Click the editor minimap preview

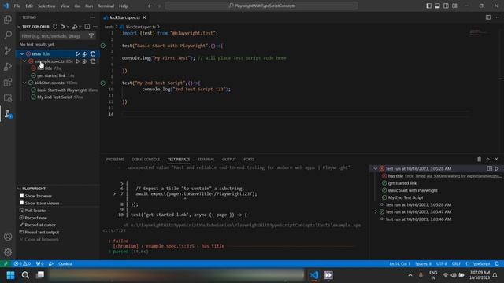pos(479,32)
